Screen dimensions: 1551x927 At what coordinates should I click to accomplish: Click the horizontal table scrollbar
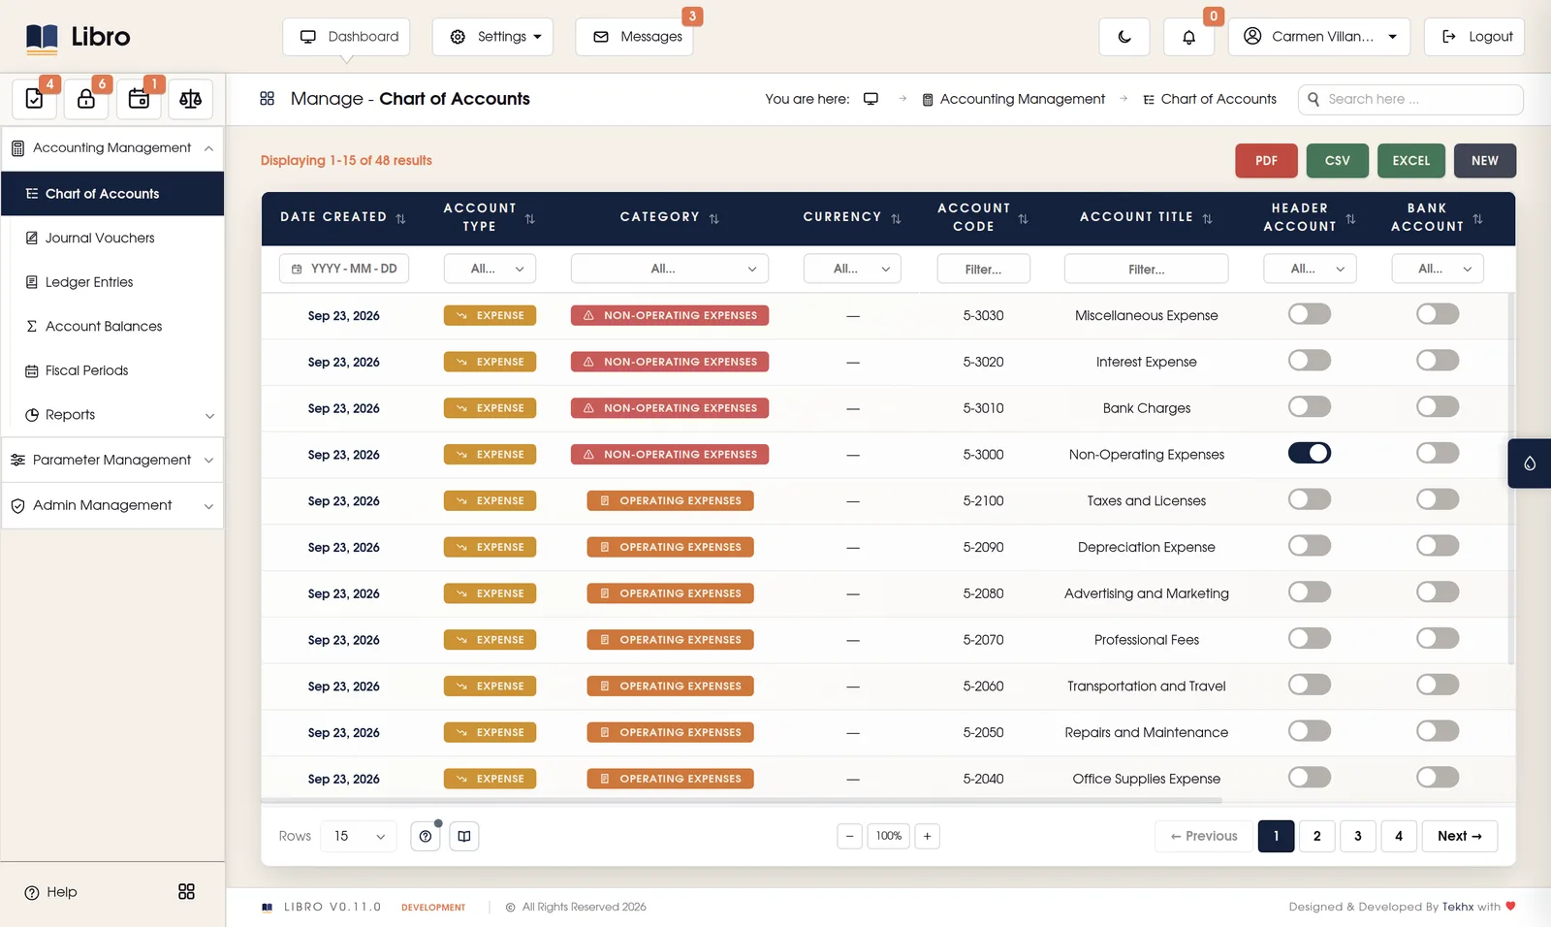(x=742, y=801)
